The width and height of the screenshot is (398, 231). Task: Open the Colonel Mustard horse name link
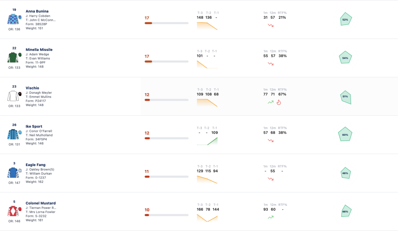(x=40, y=203)
